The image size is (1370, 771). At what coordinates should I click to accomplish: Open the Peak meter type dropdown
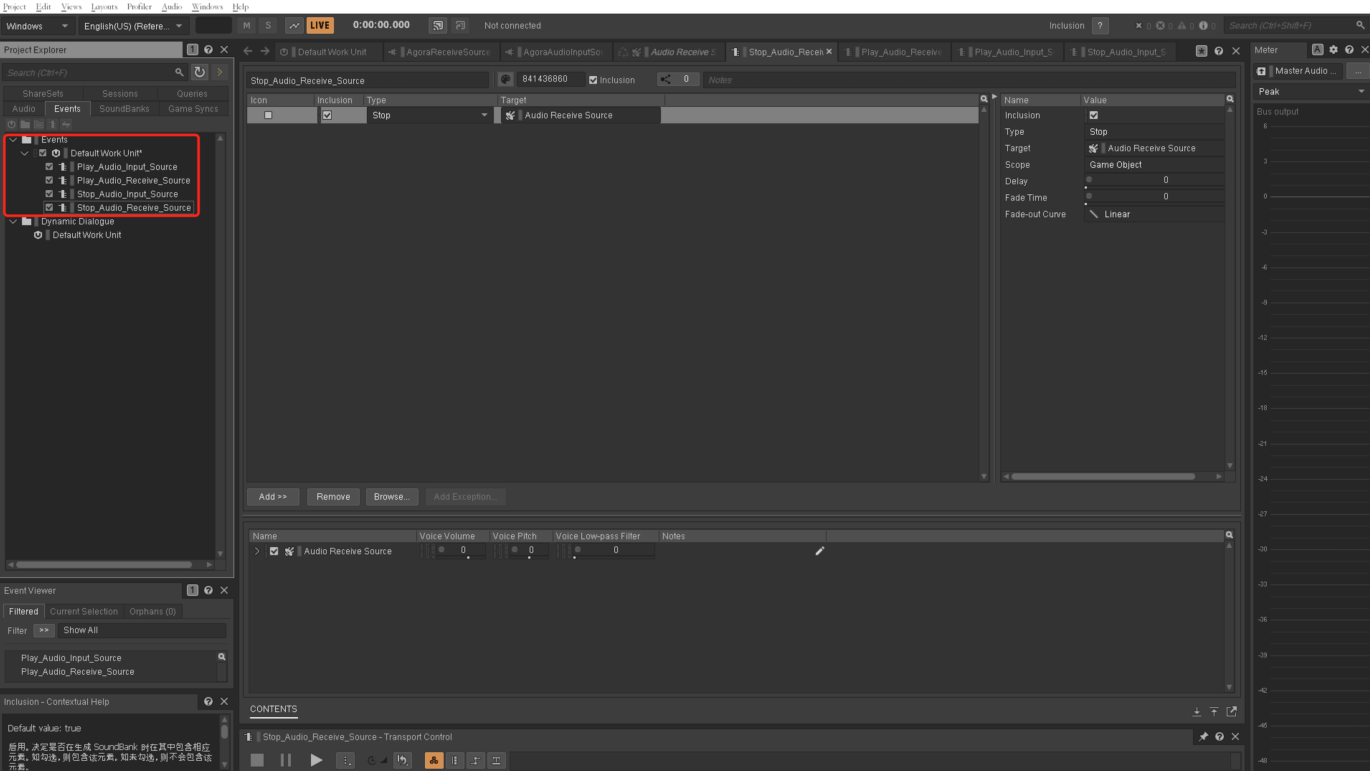(1311, 92)
